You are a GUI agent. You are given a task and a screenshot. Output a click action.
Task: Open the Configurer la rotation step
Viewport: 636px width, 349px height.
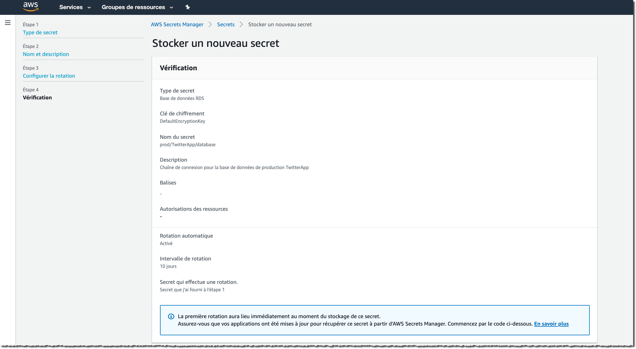(x=49, y=76)
